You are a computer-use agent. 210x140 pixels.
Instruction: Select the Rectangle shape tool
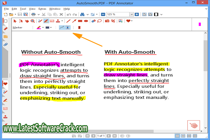pos(80,21)
